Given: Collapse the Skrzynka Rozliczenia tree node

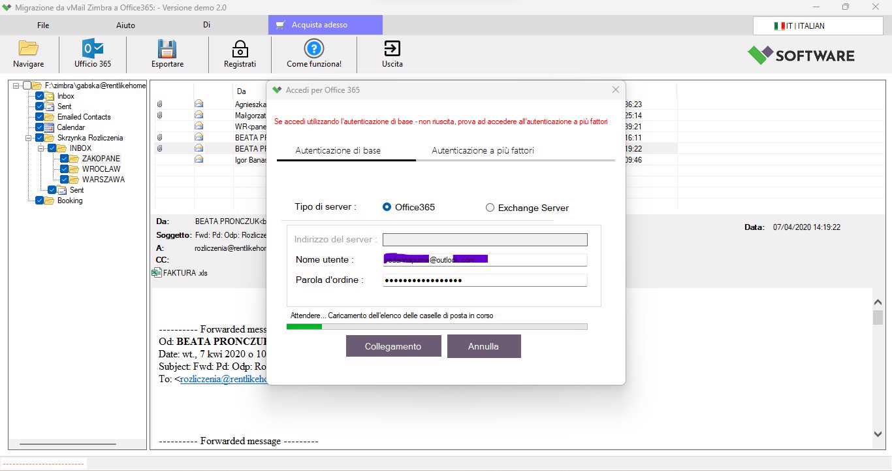Looking at the screenshot, I should 29,138.
